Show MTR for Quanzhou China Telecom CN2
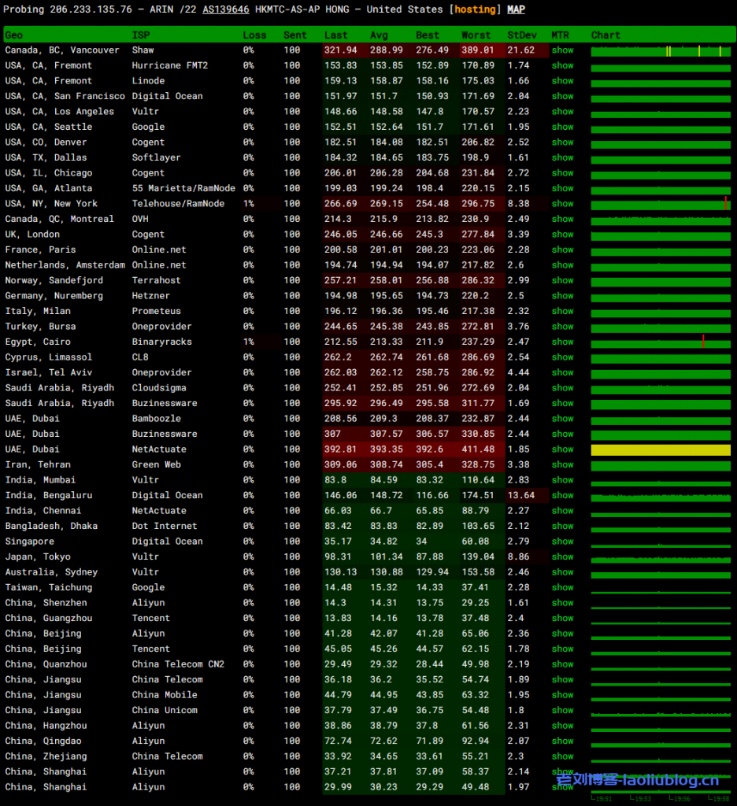 562,664
